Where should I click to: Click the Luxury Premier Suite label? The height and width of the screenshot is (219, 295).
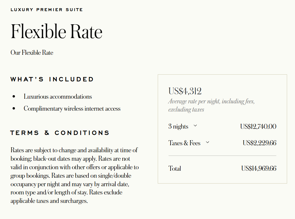47,10
